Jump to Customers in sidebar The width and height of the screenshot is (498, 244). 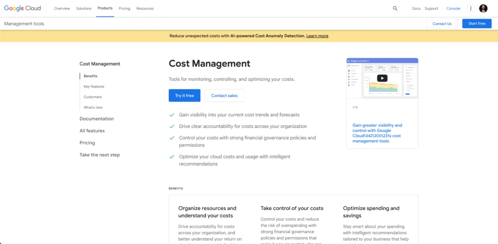coord(93,97)
